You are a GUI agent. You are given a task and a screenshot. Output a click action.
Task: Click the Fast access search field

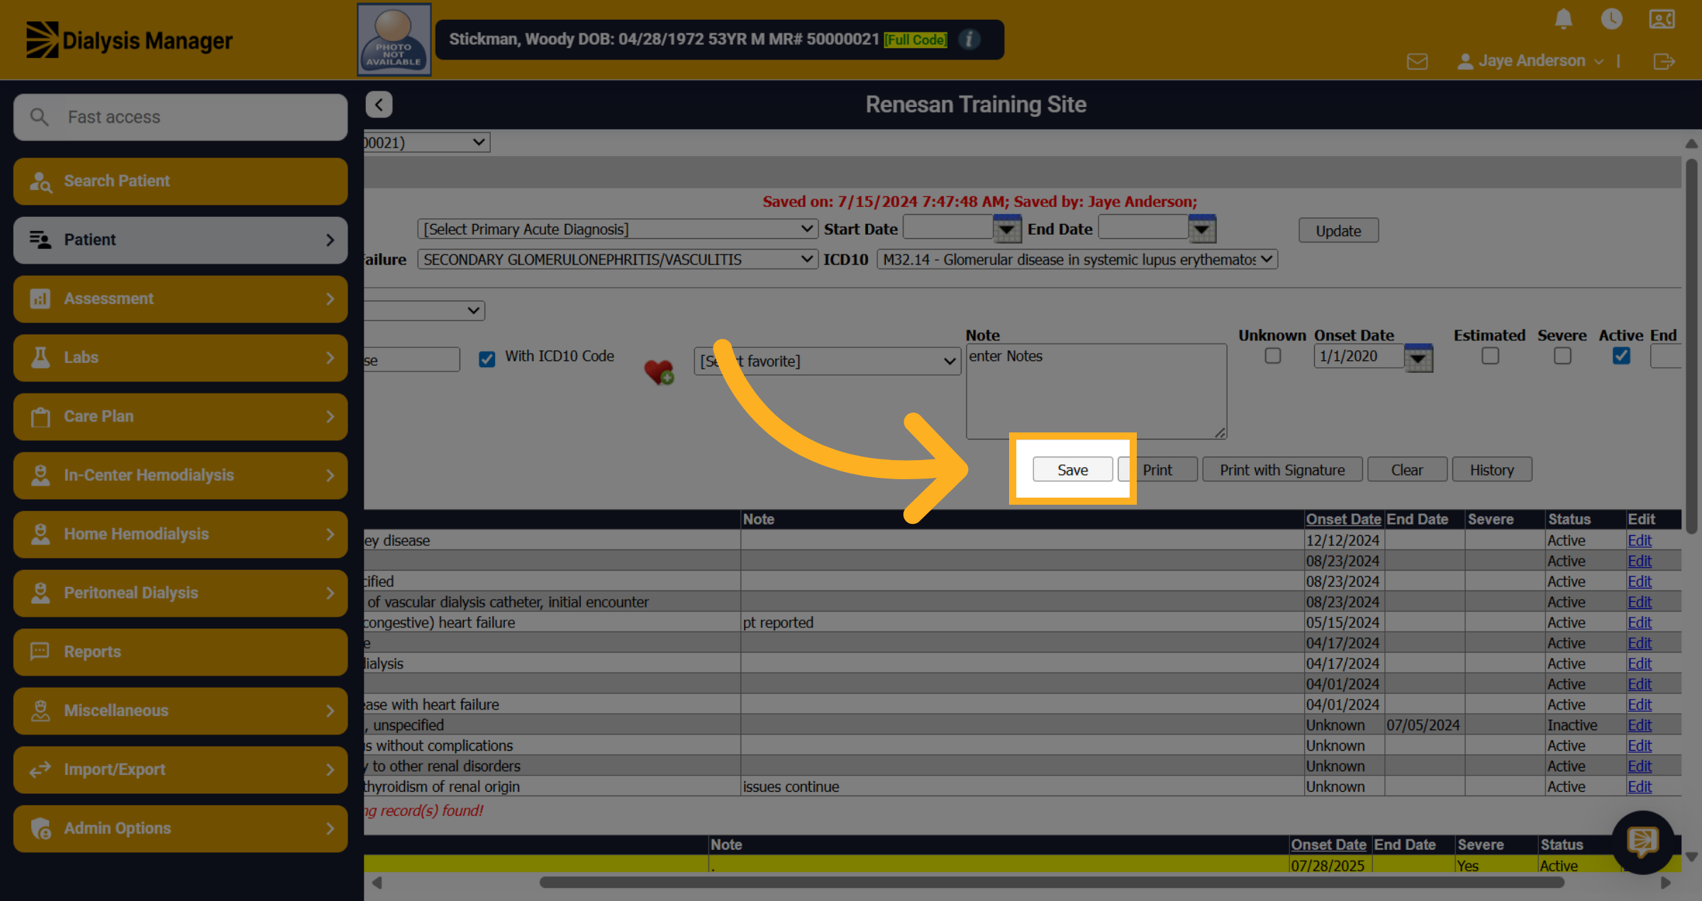(x=180, y=117)
